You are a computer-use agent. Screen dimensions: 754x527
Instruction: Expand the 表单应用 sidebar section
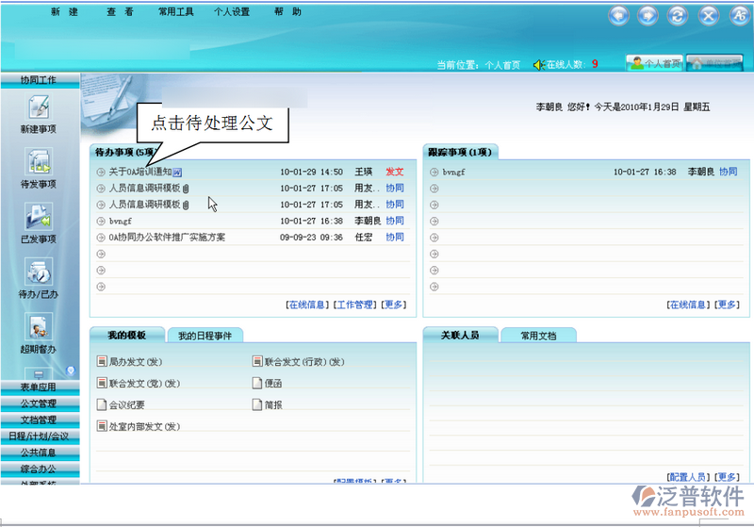(x=39, y=387)
